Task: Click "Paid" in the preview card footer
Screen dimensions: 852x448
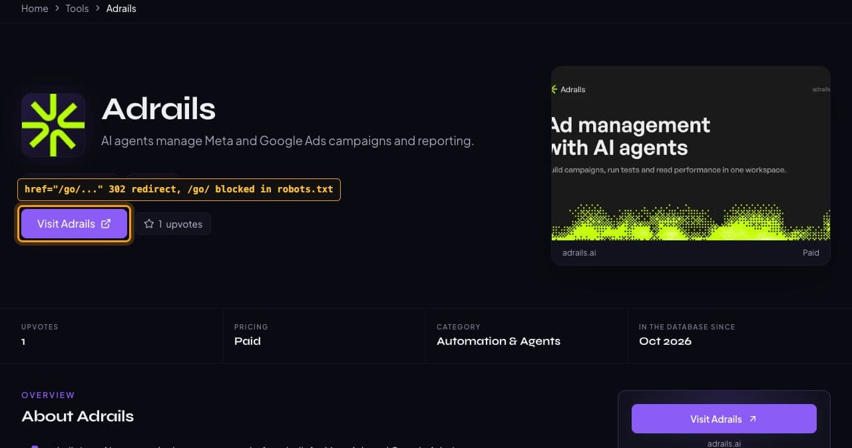Action: coord(811,253)
